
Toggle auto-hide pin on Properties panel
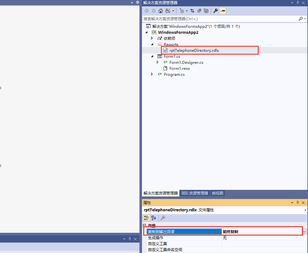point(298,203)
